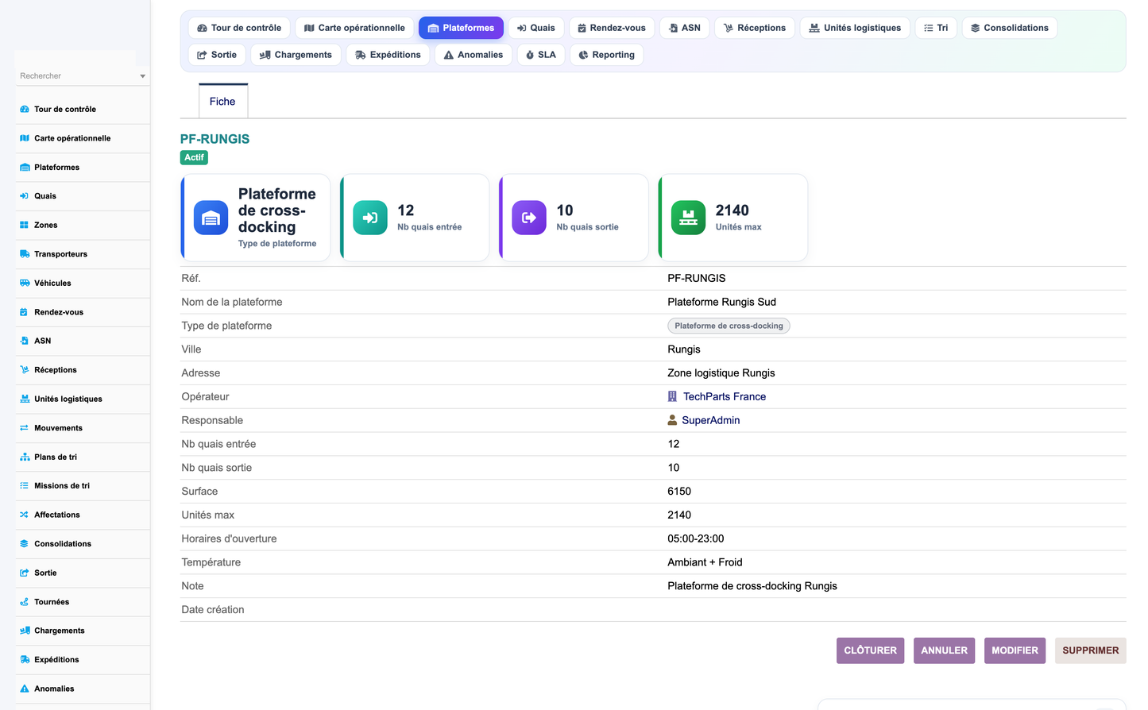Click the blue warehouse platform type icon
The width and height of the screenshot is (1148, 710).
[211, 218]
